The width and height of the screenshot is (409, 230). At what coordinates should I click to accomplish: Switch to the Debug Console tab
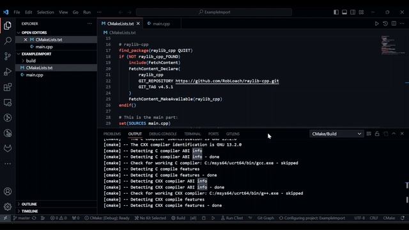(163, 134)
